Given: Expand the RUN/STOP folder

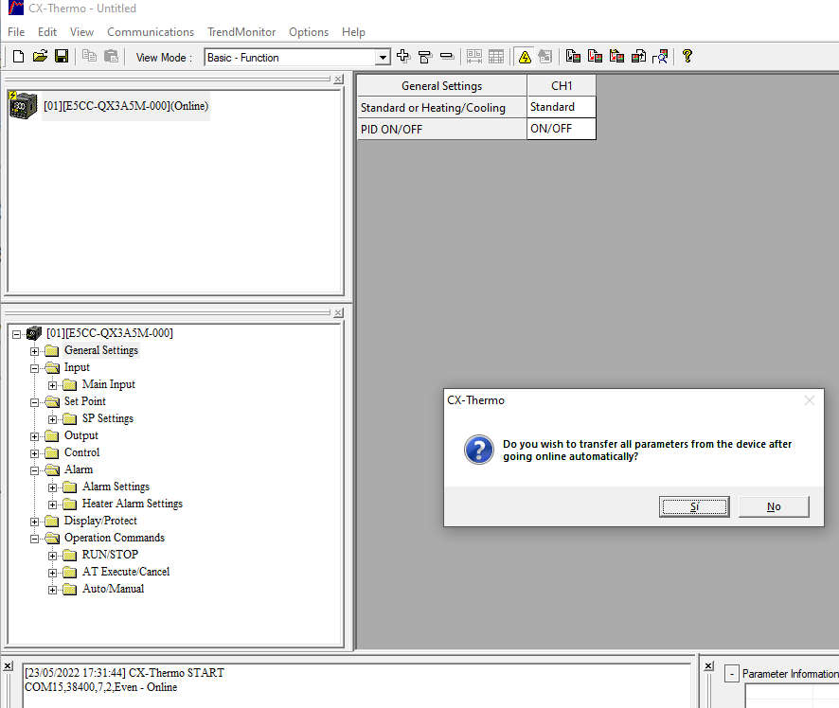Looking at the screenshot, I should (x=52, y=556).
